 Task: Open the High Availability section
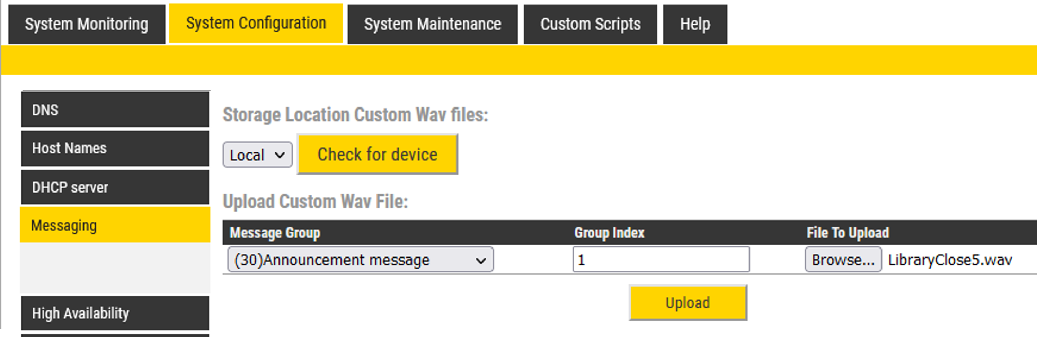(115, 313)
